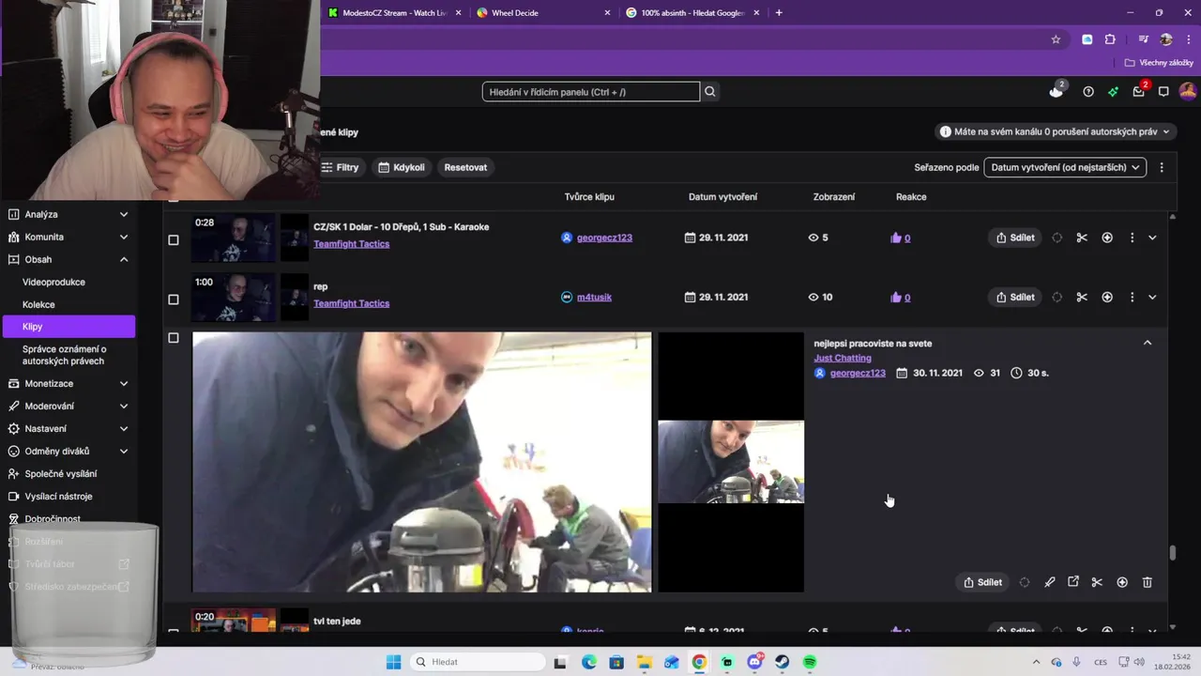The image size is (1201, 676).
Task: Click the Resetovat button
Action: pos(465,167)
